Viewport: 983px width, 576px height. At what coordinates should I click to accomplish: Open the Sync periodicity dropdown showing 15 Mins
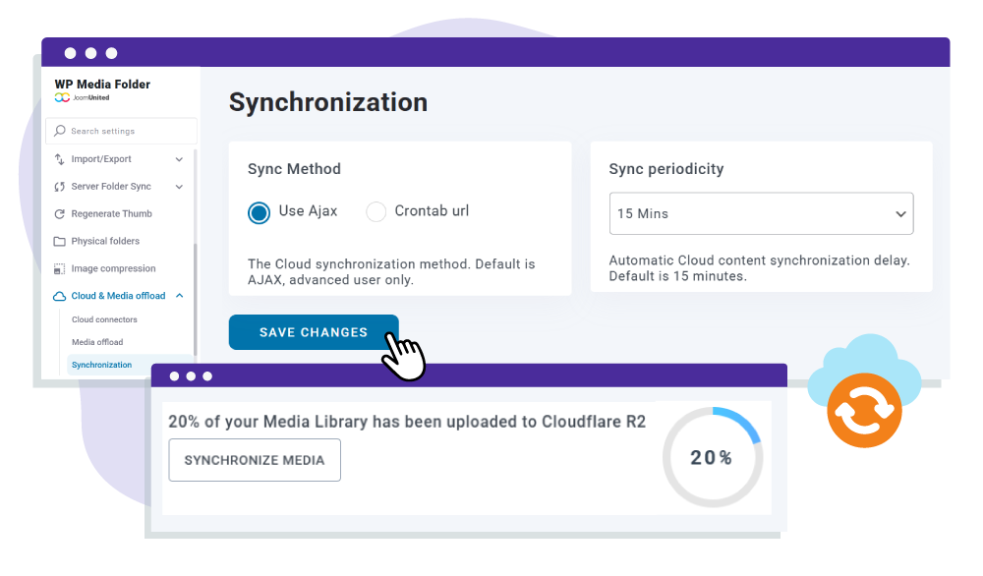pos(761,213)
